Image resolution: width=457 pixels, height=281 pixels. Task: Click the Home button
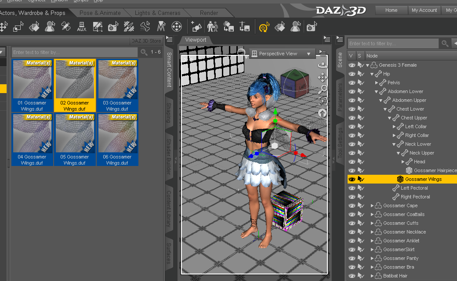pos(391,10)
